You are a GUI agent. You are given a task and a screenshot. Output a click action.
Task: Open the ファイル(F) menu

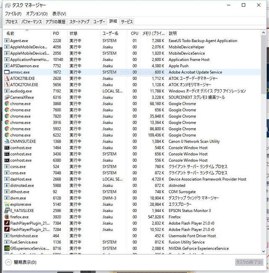13,13
